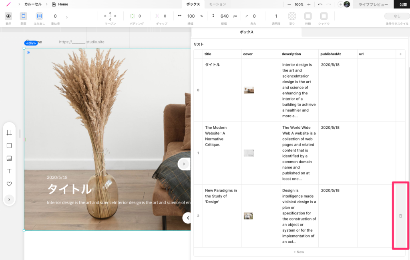
Task: Open the height unit px dropdown
Action: click(235, 16)
